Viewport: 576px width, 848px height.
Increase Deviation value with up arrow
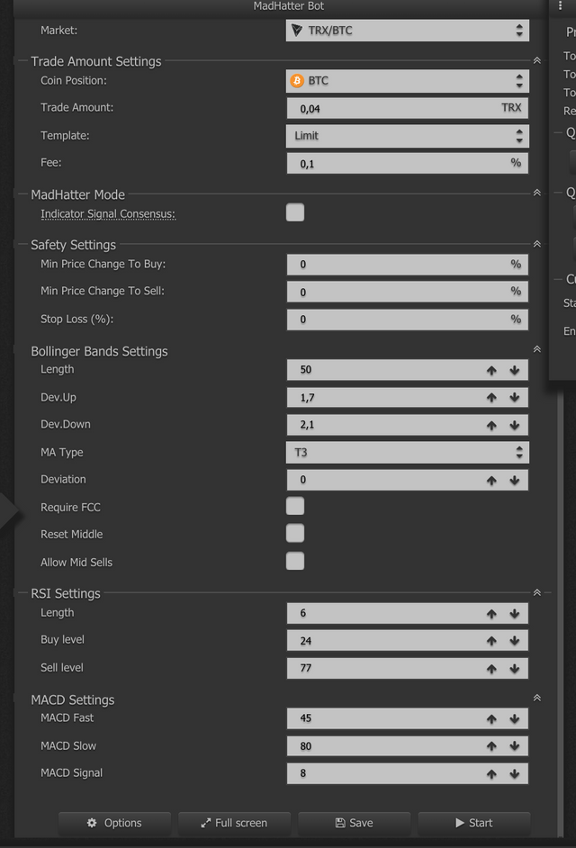pos(491,480)
